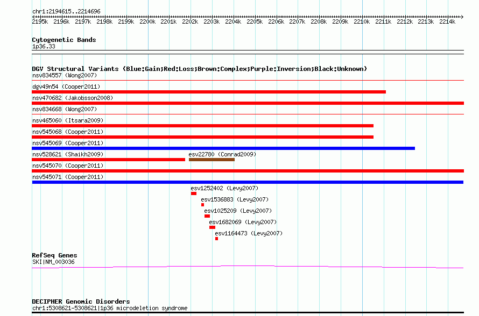Click the 2205k ruler position label
This screenshot has height=316, width=479.
click(255, 21)
